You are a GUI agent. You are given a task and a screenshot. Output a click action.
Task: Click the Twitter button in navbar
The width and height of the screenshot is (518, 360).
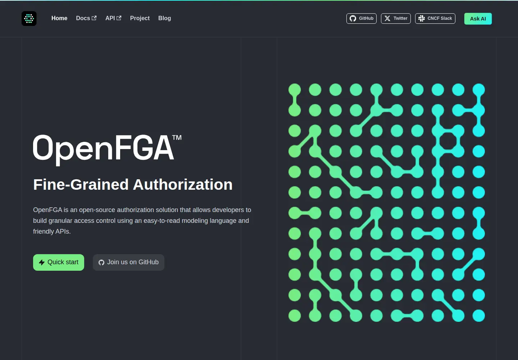[x=396, y=18]
